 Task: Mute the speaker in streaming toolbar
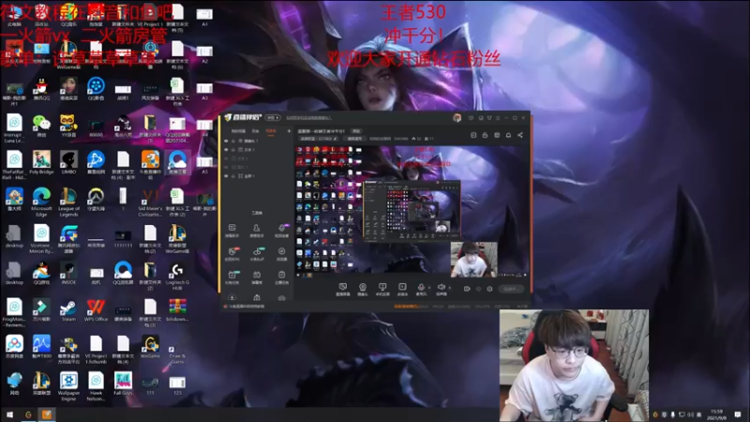(441, 289)
